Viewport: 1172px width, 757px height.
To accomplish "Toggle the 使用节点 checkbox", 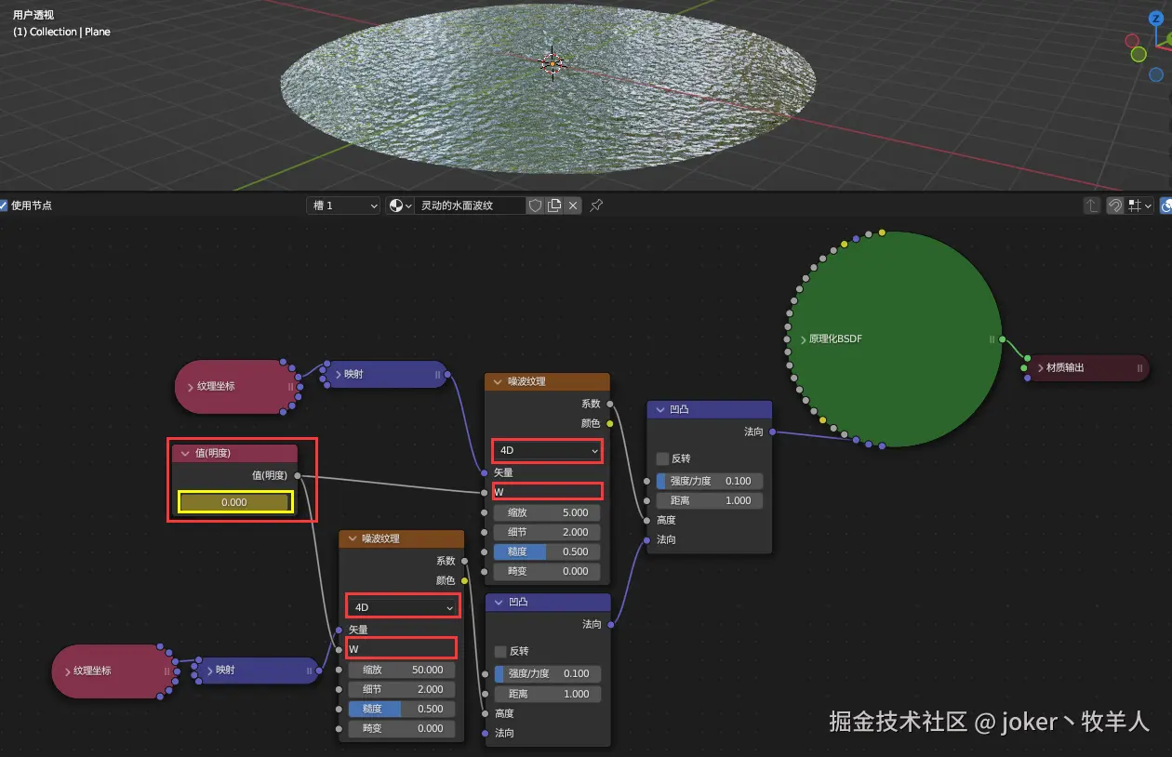I will (5, 206).
